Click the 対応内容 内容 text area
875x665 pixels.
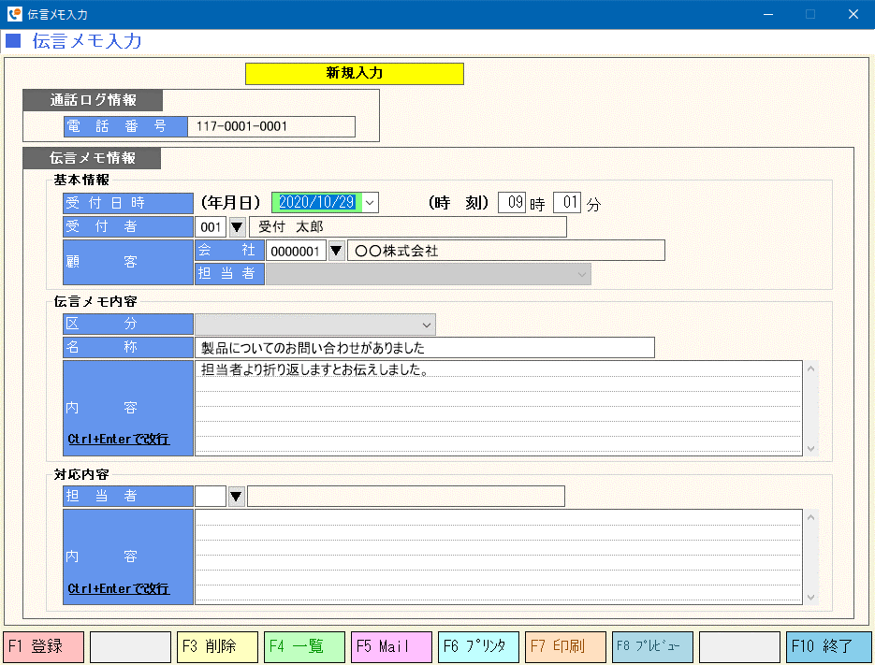point(498,557)
